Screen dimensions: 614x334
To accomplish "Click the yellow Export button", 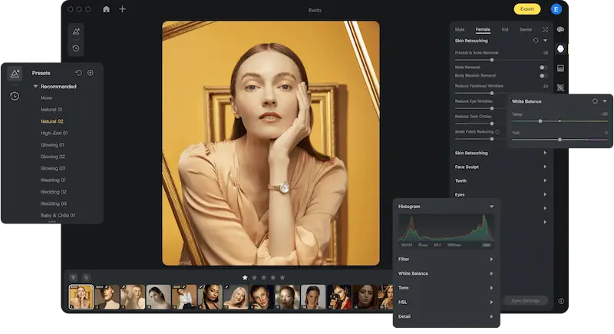I will coord(527,9).
